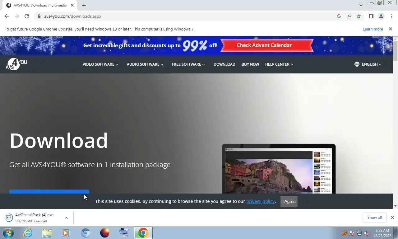Viewport: 398px width, 239px height.
Task: Expand the Video Software menu
Action: (x=100, y=64)
